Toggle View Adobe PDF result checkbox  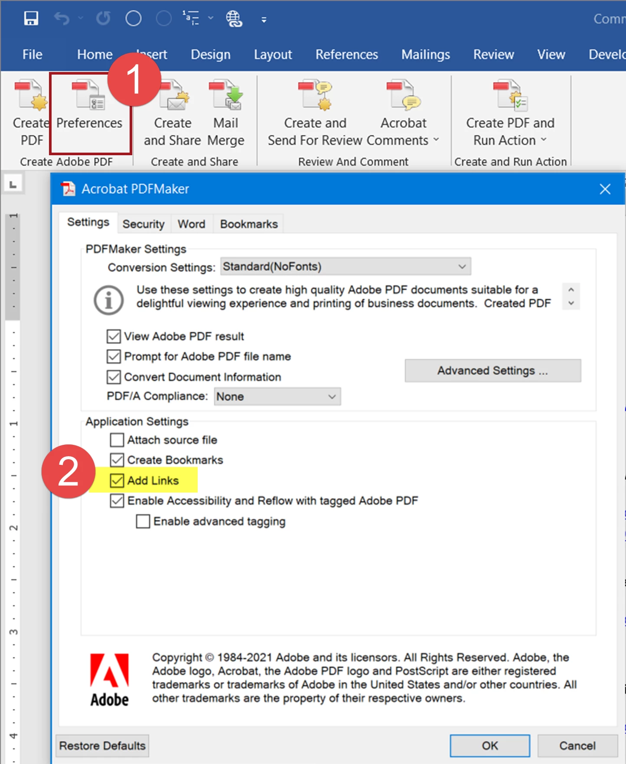click(x=114, y=336)
